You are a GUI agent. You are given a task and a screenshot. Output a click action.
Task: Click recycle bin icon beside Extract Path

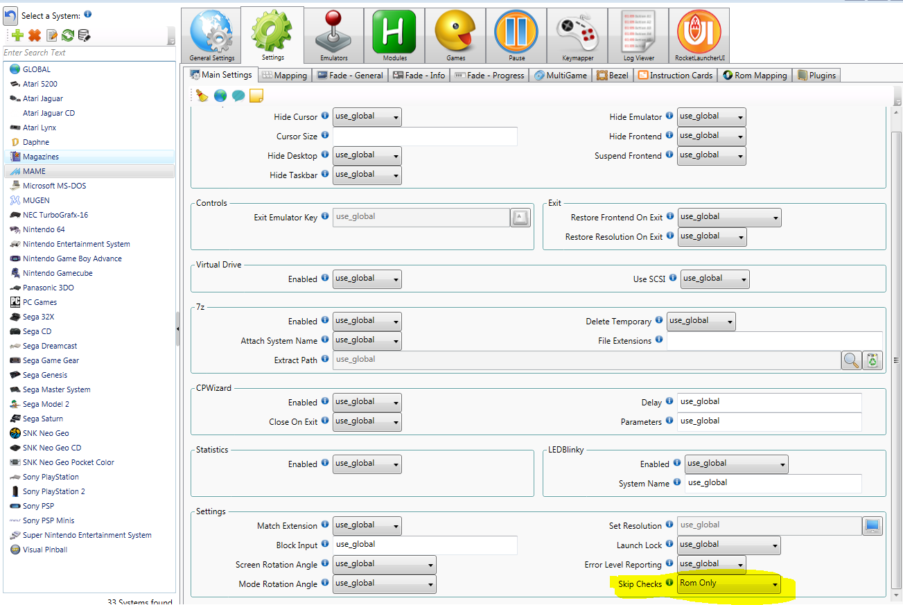[x=873, y=360]
